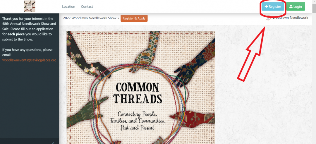Screen dimensions: 316x144
Task: Open the Contact menu item
Action: [87, 6]
